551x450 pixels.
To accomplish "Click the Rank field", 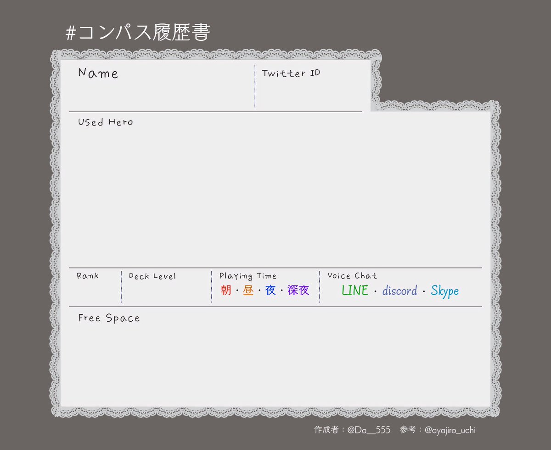I will point(94,290).
